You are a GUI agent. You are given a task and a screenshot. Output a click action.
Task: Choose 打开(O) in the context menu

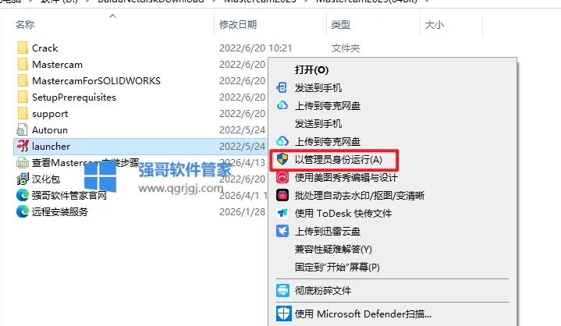[x=311, y=69]
